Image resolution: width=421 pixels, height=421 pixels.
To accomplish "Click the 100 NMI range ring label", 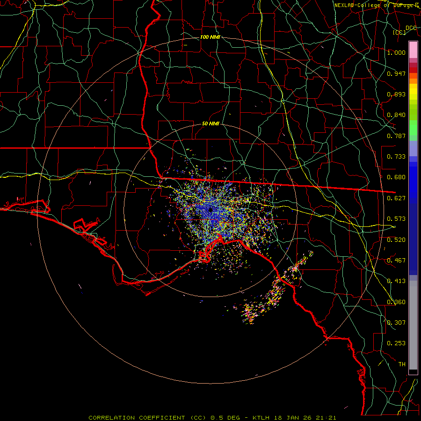I will 210,37.
